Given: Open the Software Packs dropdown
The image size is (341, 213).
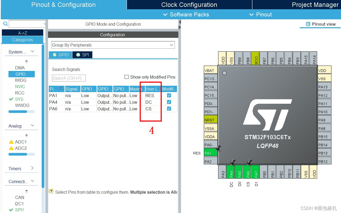Looking at the screenshot, I should pyautogui.click(x=186, y=15).
